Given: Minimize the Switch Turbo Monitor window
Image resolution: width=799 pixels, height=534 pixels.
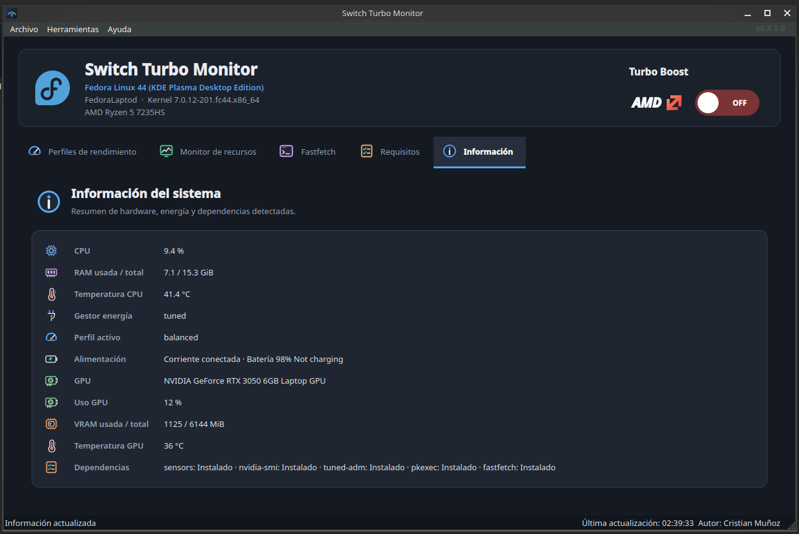Looking at the screenshot, I should point(748,13).
